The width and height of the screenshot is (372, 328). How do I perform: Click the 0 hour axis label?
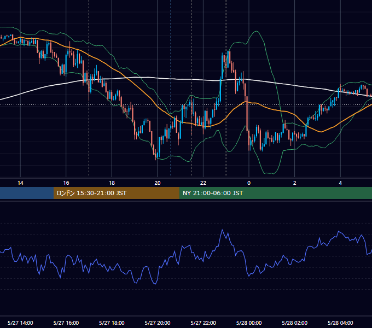tap(249, 183)
